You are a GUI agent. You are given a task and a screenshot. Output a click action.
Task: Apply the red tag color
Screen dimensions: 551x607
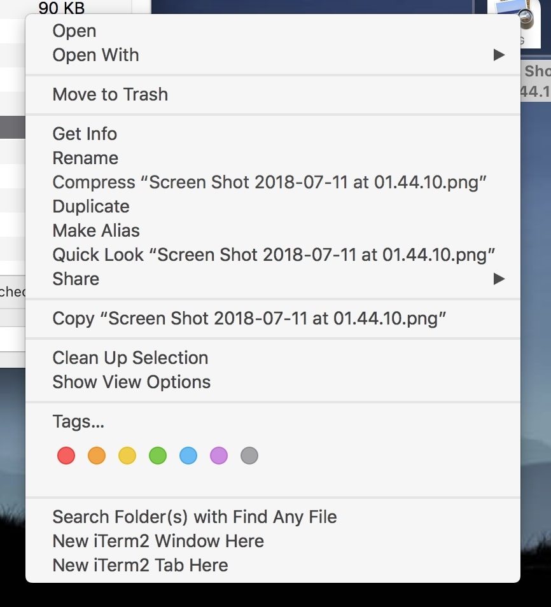[66, 456]
